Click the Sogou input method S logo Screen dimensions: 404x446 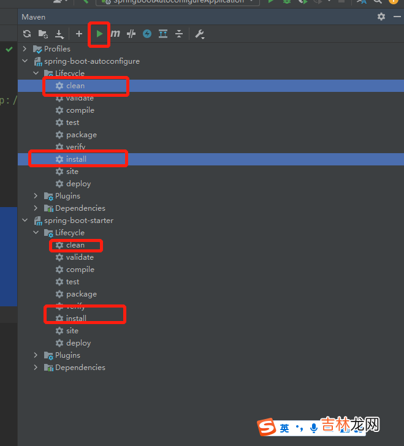265,427
